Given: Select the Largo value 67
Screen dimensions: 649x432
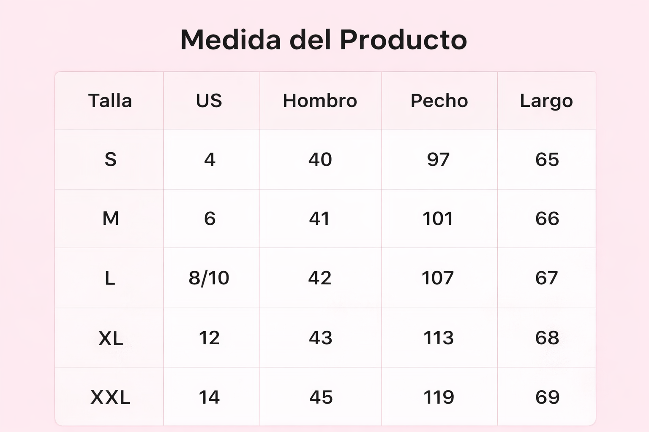Looking at the screenshot, I should [547, 278].
